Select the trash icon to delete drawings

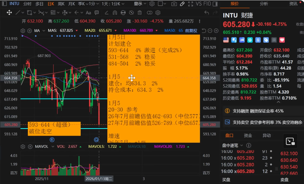pos(140,13)
